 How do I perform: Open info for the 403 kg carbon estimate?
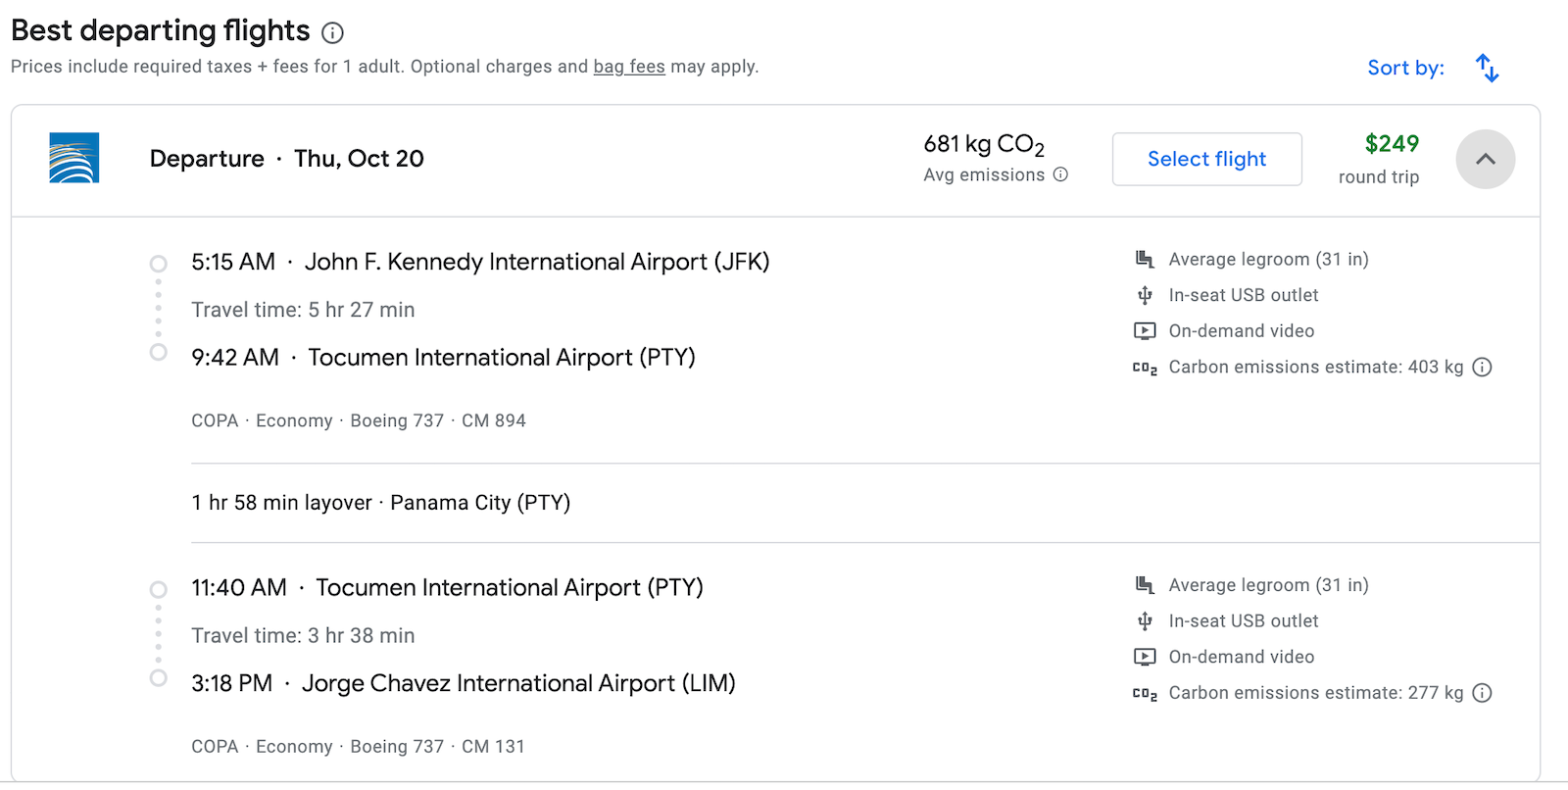1483,367
